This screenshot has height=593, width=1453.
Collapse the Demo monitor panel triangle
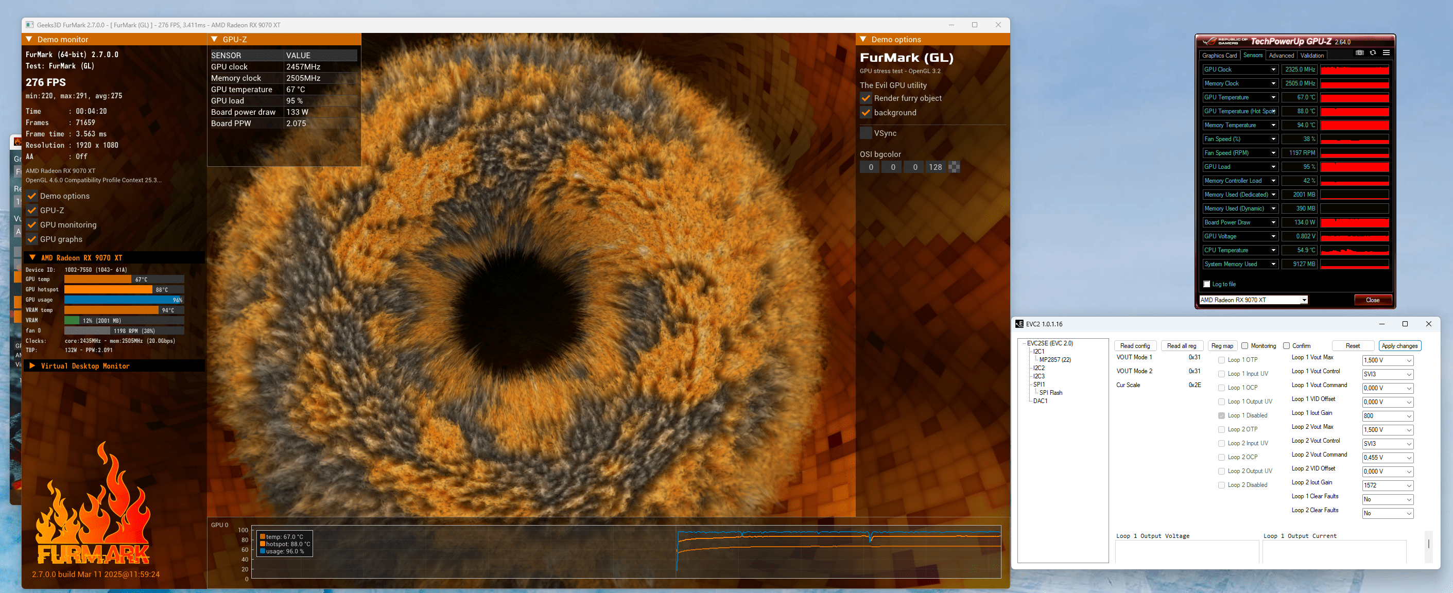point(29,40)
